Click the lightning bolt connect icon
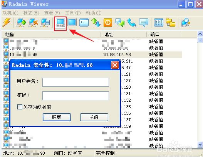This screenshot has height=157, width=203. tap(6, 22)
